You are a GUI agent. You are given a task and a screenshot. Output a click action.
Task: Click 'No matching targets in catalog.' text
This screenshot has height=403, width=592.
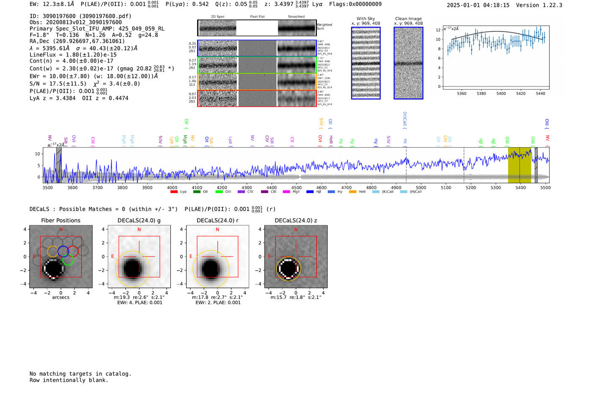click(80, 374)
